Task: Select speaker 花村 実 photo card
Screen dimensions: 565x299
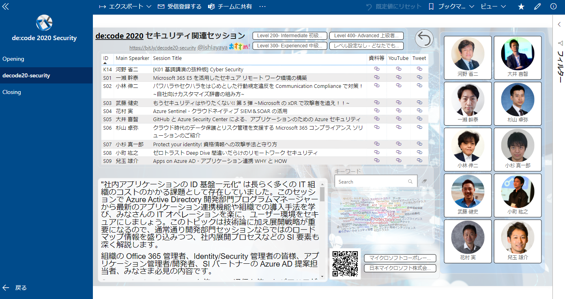Action: pyautogui.click(x=468, y=241)
